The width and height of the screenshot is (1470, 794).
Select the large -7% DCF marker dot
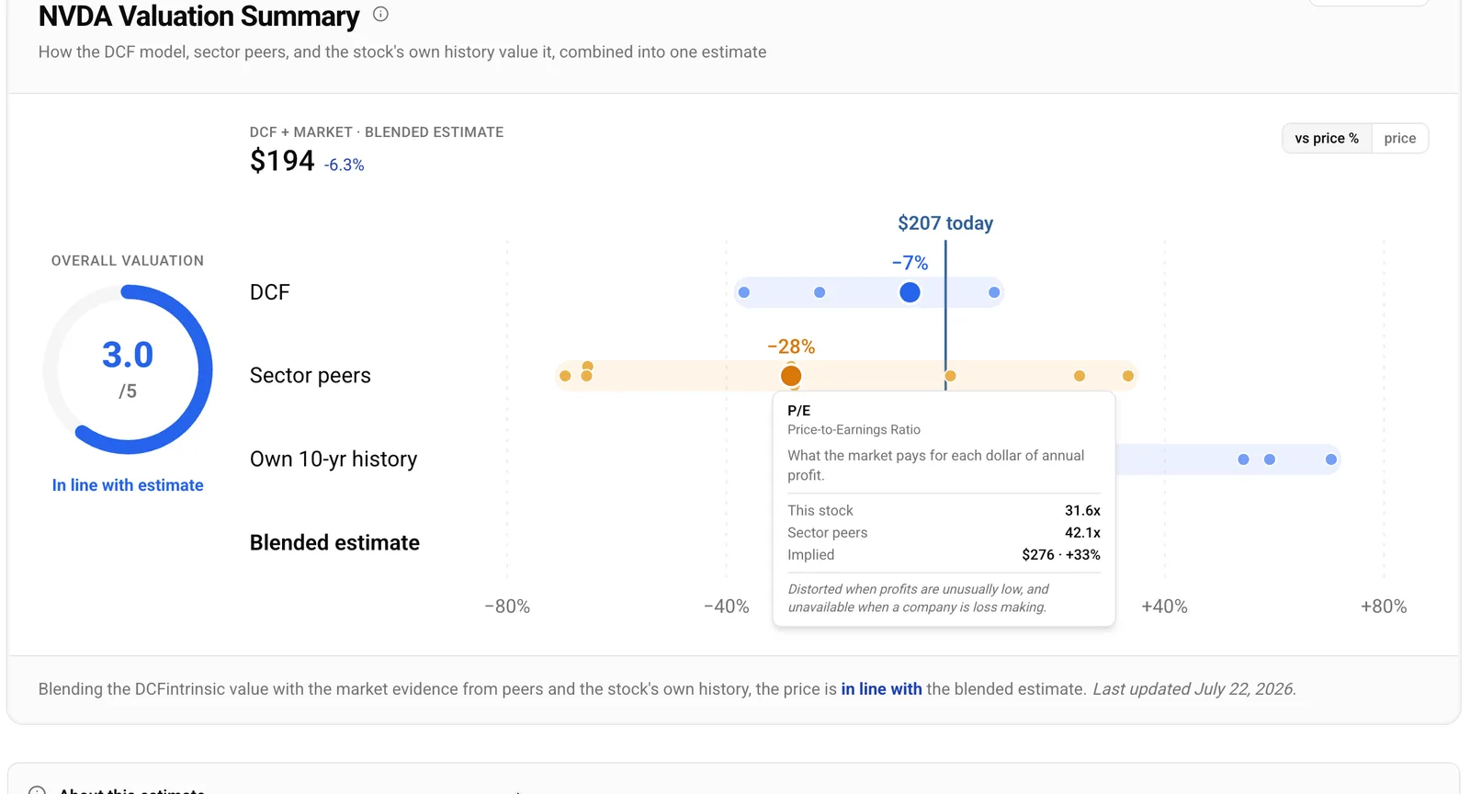click(910, 292)
